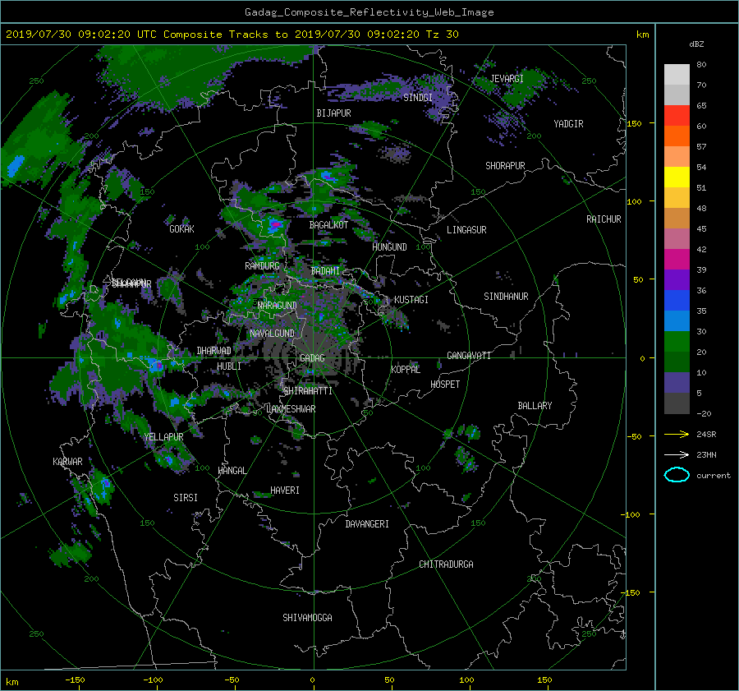Click the HUBLI label
Viewport: 739px width, 691px height.
[229, 366]
